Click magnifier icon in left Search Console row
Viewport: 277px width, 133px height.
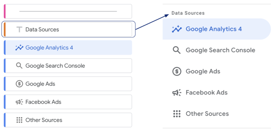click(x=19, y=66)
